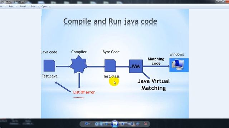Viewport: 229px width, 128px height.
Task: Open the Burn menu
Action: pyautogui.click(x=33, y=6)
